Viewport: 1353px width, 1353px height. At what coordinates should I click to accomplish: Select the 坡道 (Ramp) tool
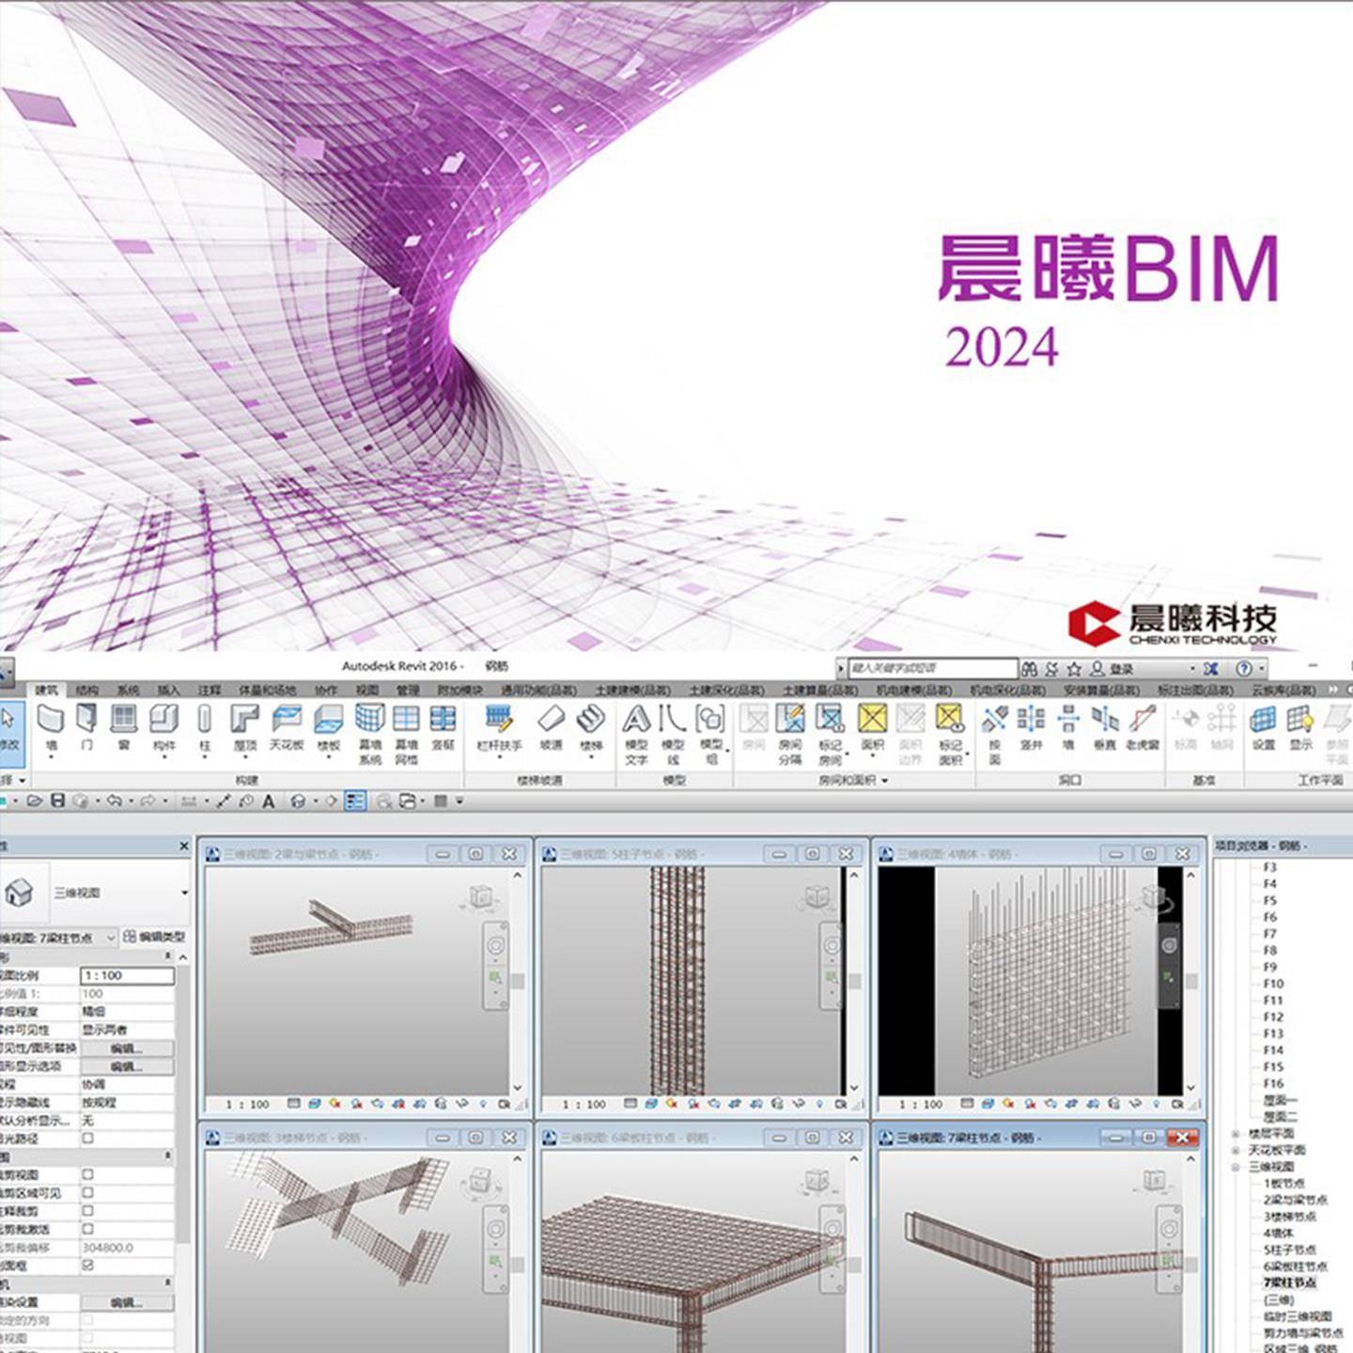(551, 726)
